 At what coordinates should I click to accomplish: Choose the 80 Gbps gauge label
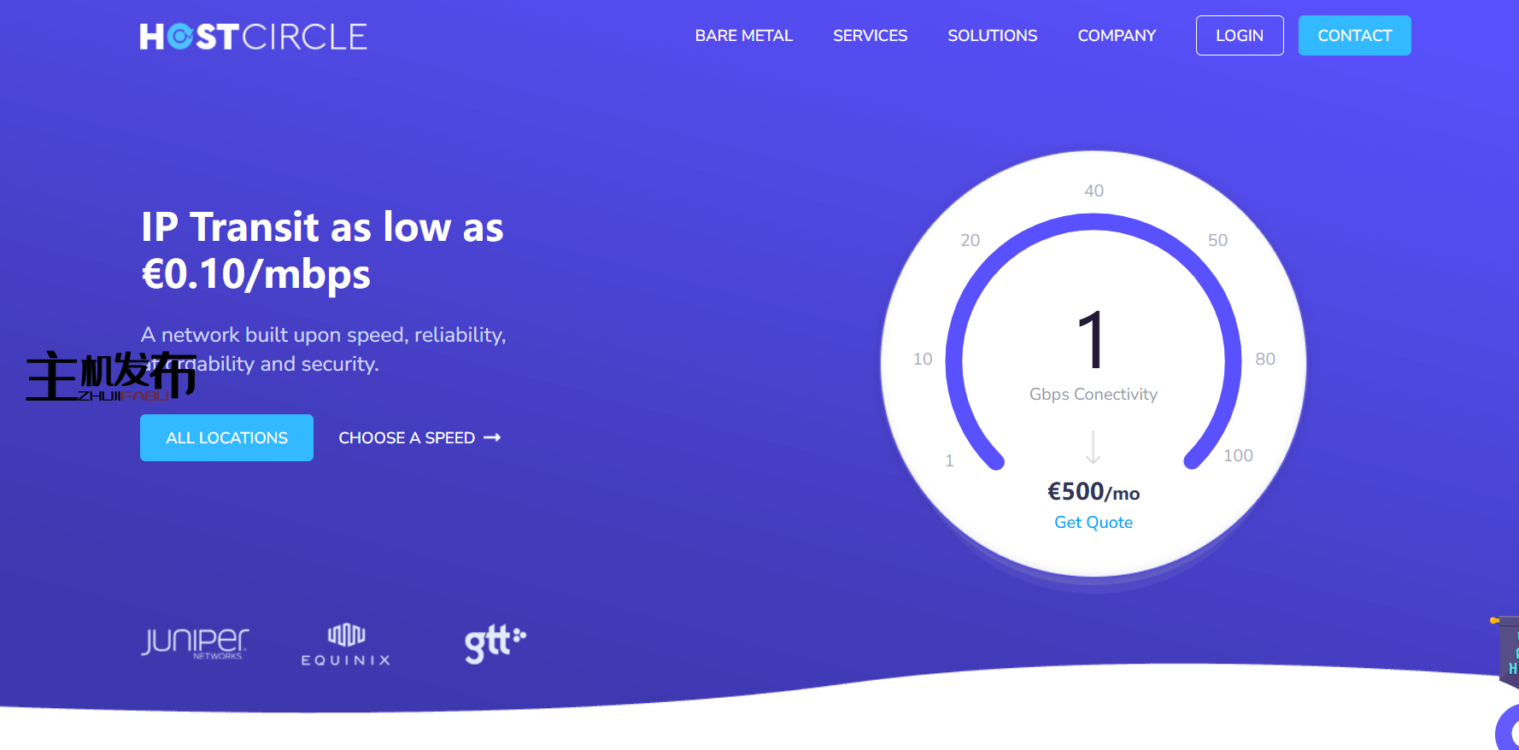point(1264,359)
